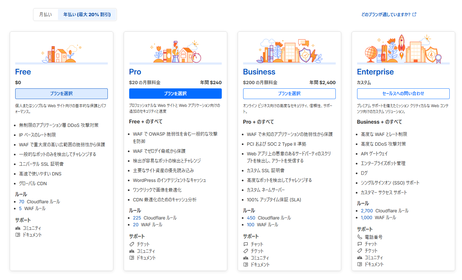462x280 pixels.
Task: Choose the Free plan with プランを選択
Action: click(x=62, y=94)
